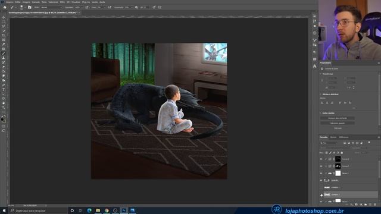Filter layers by pixel layers
Viewport: 381px width, 214px height.
click(345, 143)
